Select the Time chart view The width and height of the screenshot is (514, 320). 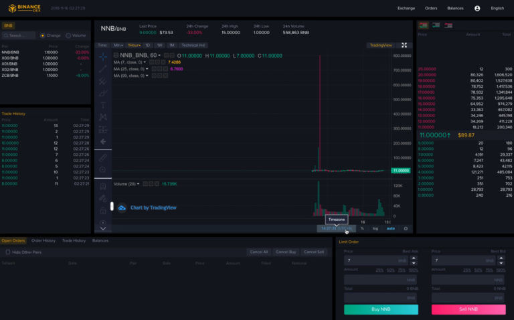coord(102,46)
